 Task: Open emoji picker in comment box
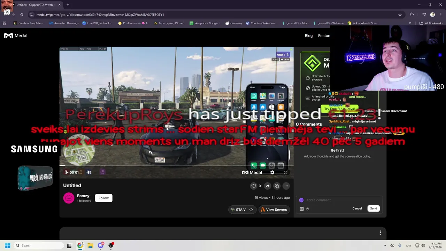pyautogui.click(x=308, y=209)
